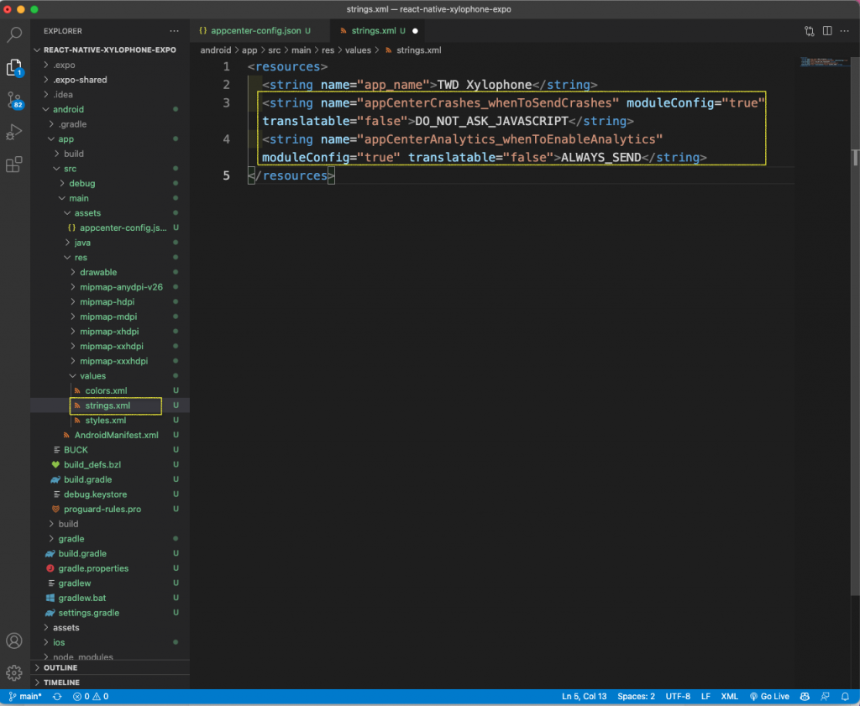The image size is (860, 706).
Task: Expand the .gradle folder
Action: [110, 124]
